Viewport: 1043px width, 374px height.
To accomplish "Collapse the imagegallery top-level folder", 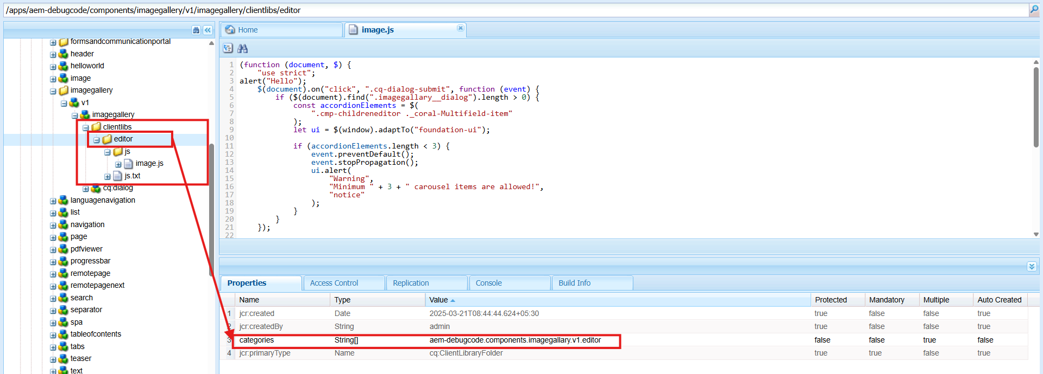I will tap(53, 91).
